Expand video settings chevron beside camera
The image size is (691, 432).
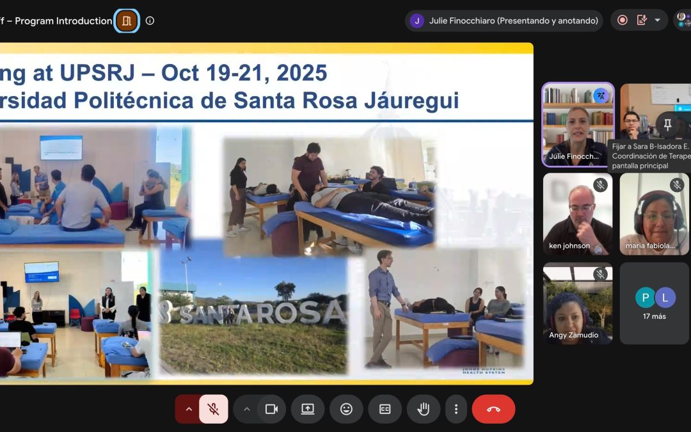click(x=247, y=409)
